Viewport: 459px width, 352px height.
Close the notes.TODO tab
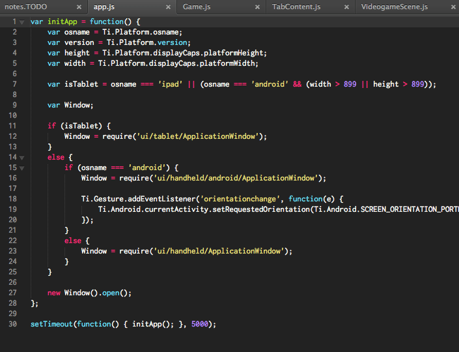pyautogui.click(x=79, y=7)
